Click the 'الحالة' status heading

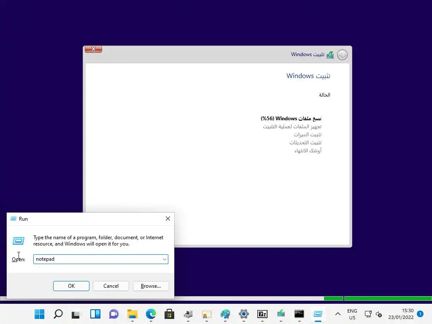pyautogui.click(x=324, y=95)
